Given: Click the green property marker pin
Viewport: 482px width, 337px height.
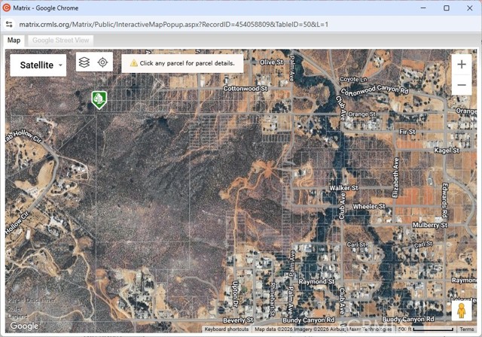Looking at the screenshot, I should click(99, 100).
